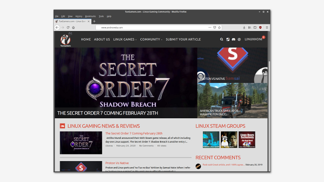
Task: Open a new tab with plus button
Action: point(94,21)
